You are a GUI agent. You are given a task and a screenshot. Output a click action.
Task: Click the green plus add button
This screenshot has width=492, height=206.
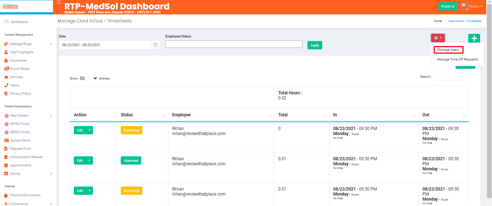(x=474, y=39)
